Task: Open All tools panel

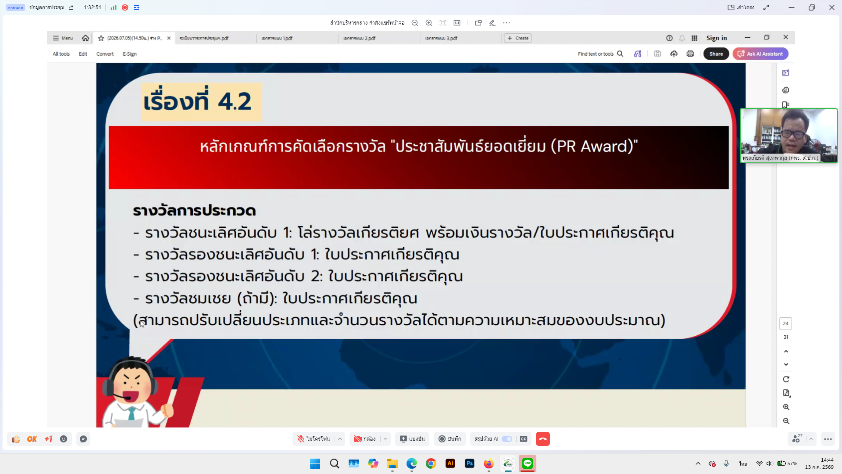Action: pos(61,54)
